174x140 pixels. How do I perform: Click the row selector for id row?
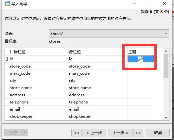click(x=7, y=59)
